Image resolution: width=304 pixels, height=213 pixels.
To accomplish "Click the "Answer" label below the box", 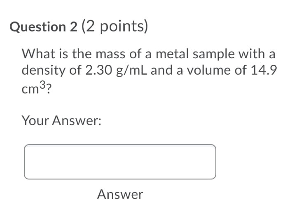I will tap(120, 194).
